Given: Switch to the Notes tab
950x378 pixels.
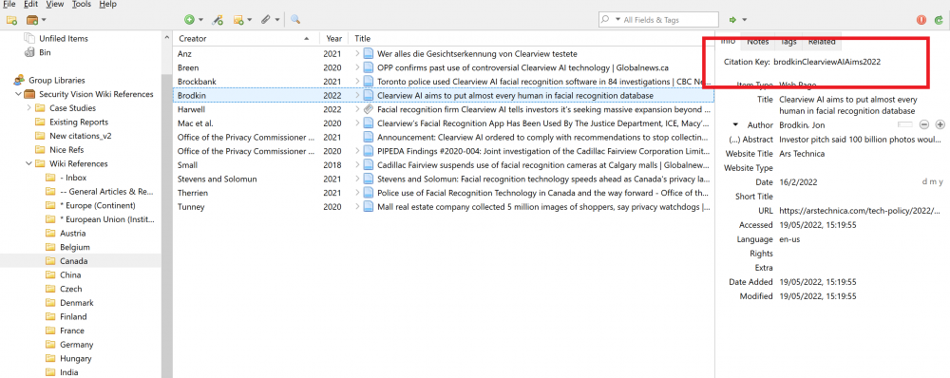Looking at the screenshot, I should (x=758, y=42).
